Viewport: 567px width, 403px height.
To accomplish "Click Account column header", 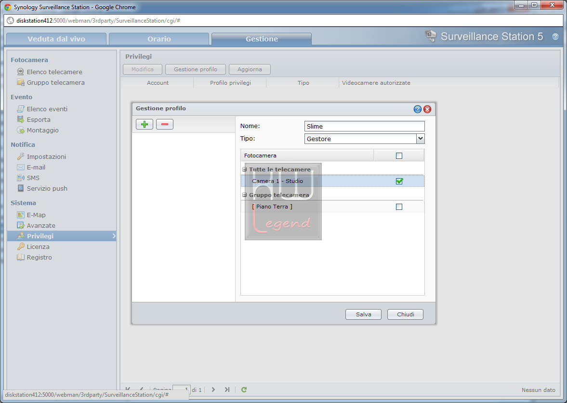I will coord(158,83).
